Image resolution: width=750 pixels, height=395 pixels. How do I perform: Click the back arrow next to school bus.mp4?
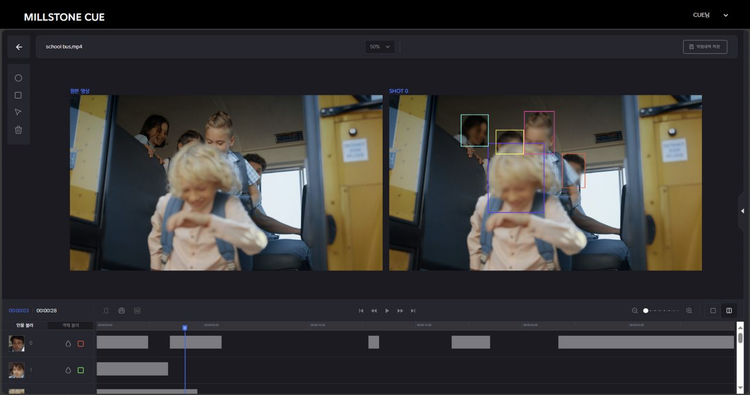[x=18, y=46]
